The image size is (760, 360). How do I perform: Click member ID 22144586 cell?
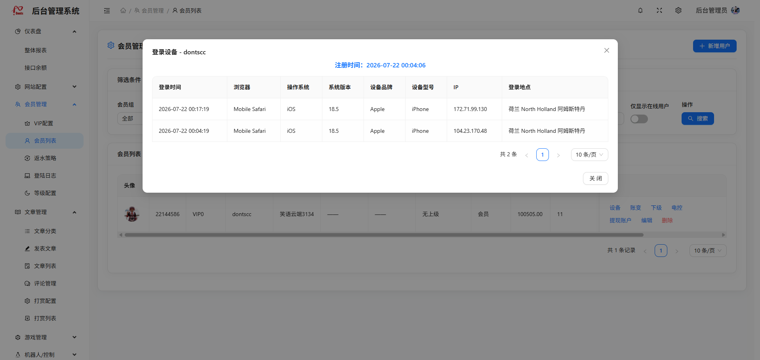tap(167, 214)
